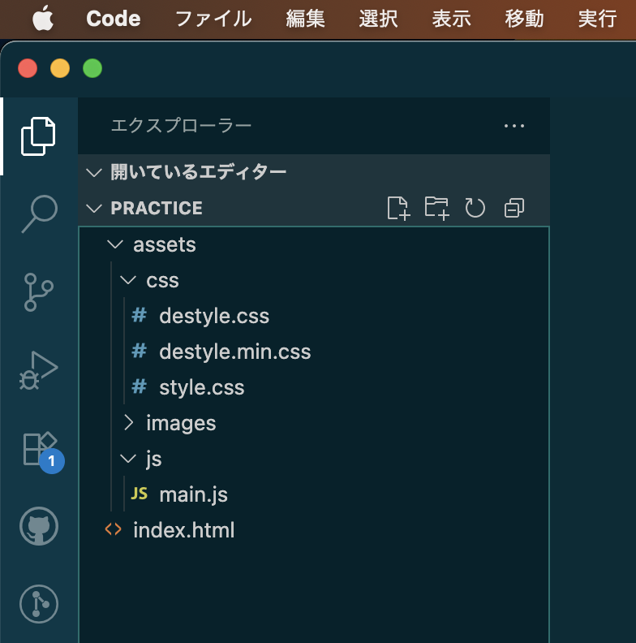Screen dimensions: 636x643
Task: Open the Search view icon
Action: [x=38, y=214]
